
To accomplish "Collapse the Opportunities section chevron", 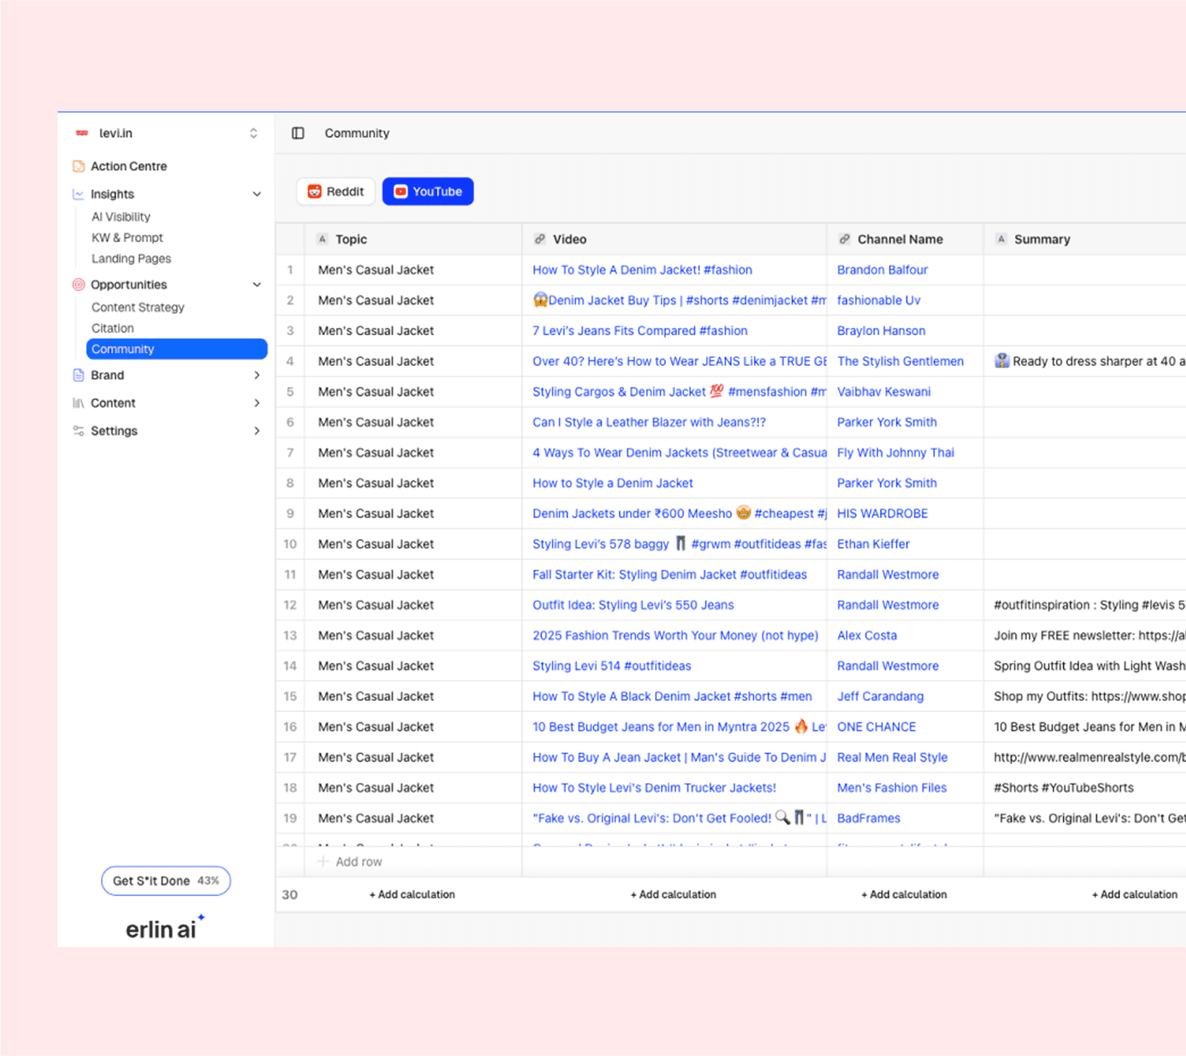I will pyautogui.click(x=257, y=285).
